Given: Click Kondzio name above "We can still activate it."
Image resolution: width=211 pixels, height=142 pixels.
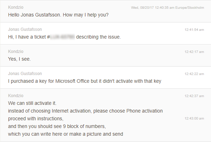Looking at the screenshot, I should (x=15, y=96).
